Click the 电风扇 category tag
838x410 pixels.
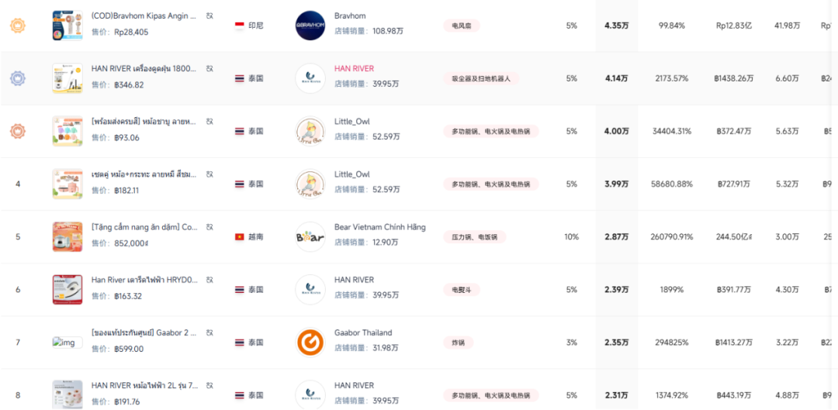461,26
